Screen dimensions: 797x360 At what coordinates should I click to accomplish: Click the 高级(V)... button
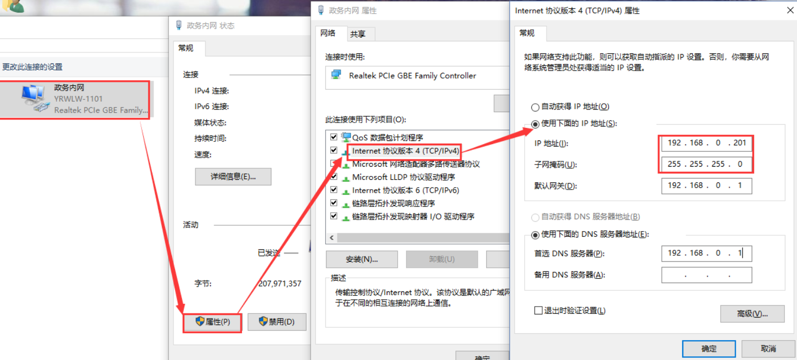coord(752,313)
